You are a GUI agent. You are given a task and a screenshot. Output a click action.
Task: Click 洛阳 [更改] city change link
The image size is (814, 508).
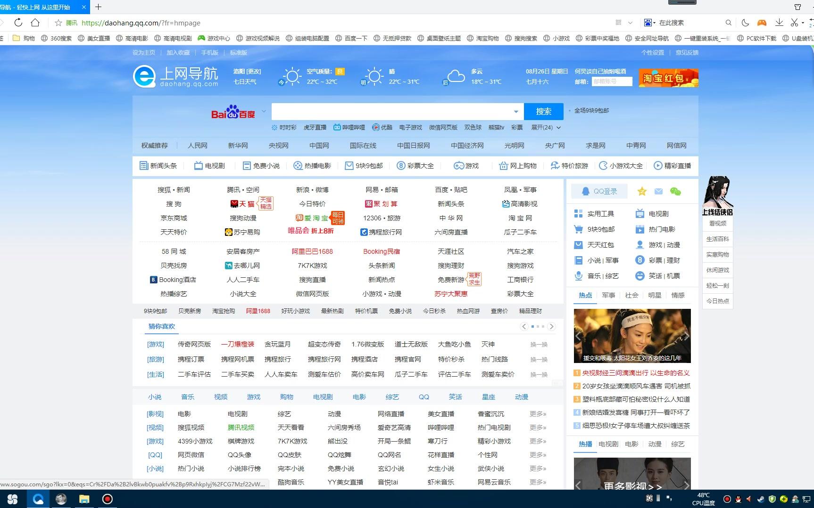pos(247,72)
